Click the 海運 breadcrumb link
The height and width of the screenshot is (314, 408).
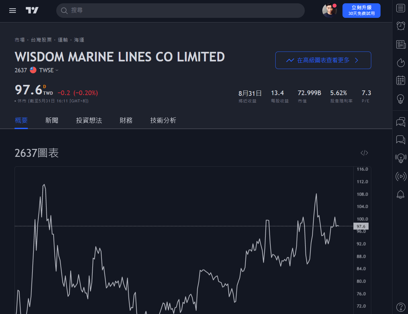(79, 40)
